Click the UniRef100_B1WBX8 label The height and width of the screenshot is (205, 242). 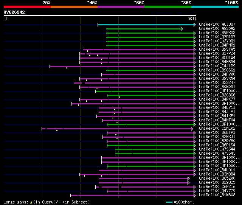pos(217,195)
